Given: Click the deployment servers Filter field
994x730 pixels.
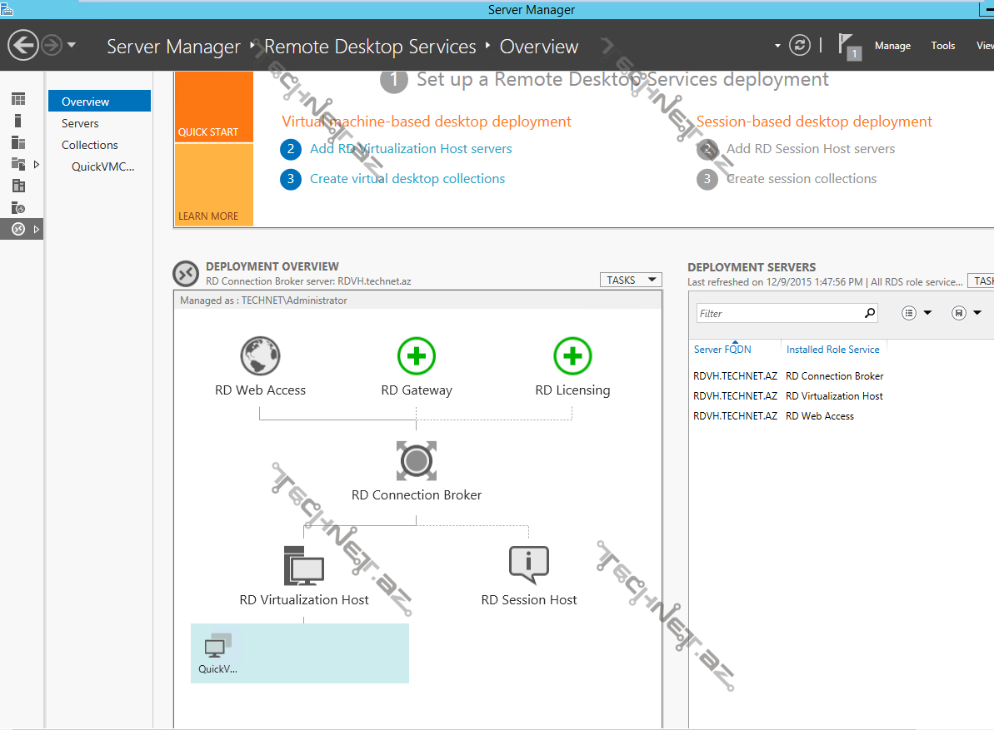Looking at the screenshot, I should click(x=779, y=314).
